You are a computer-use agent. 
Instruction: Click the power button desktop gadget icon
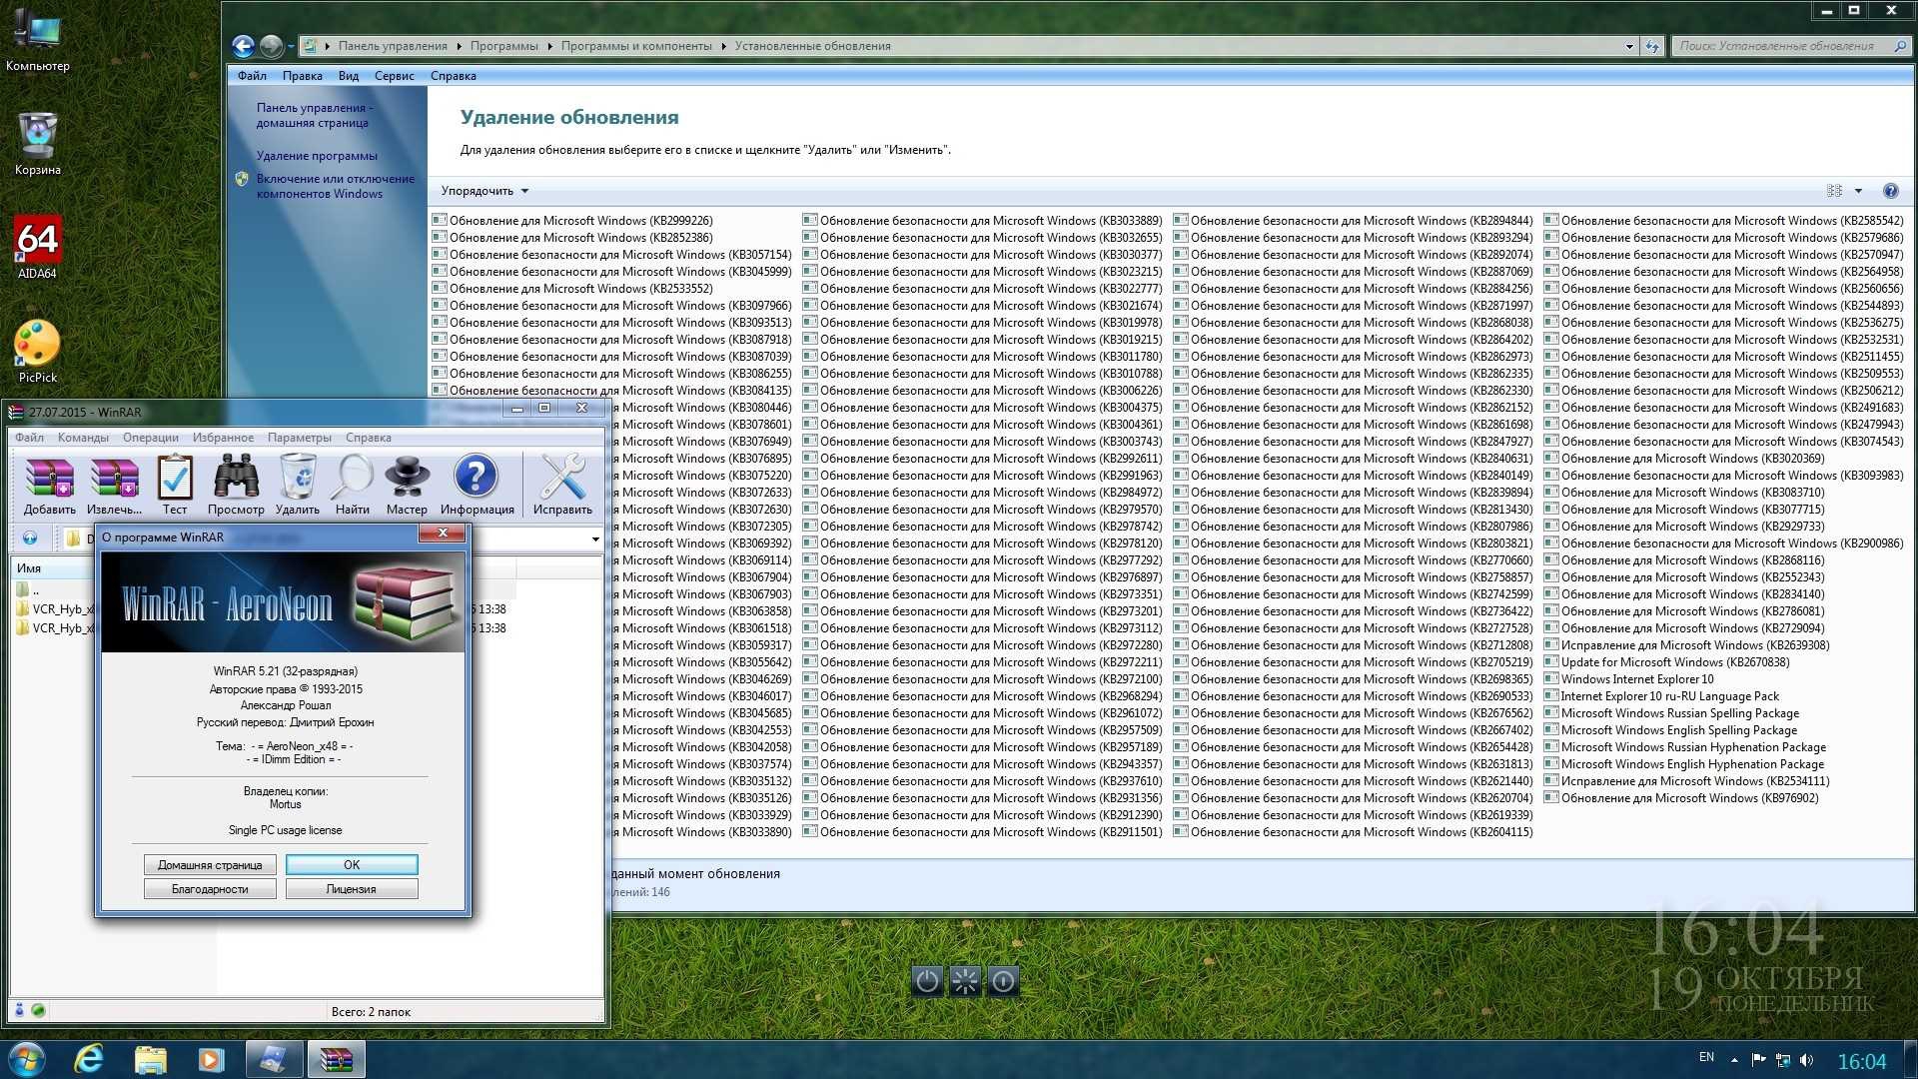pos(927,981)
